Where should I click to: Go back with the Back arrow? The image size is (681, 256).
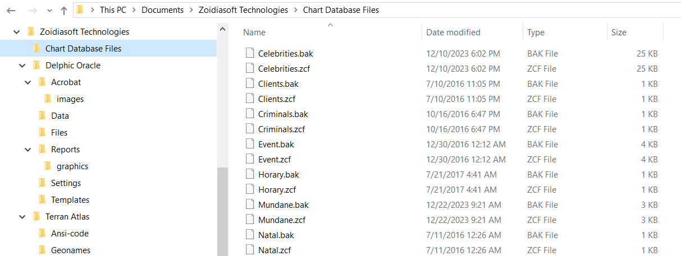11,10
